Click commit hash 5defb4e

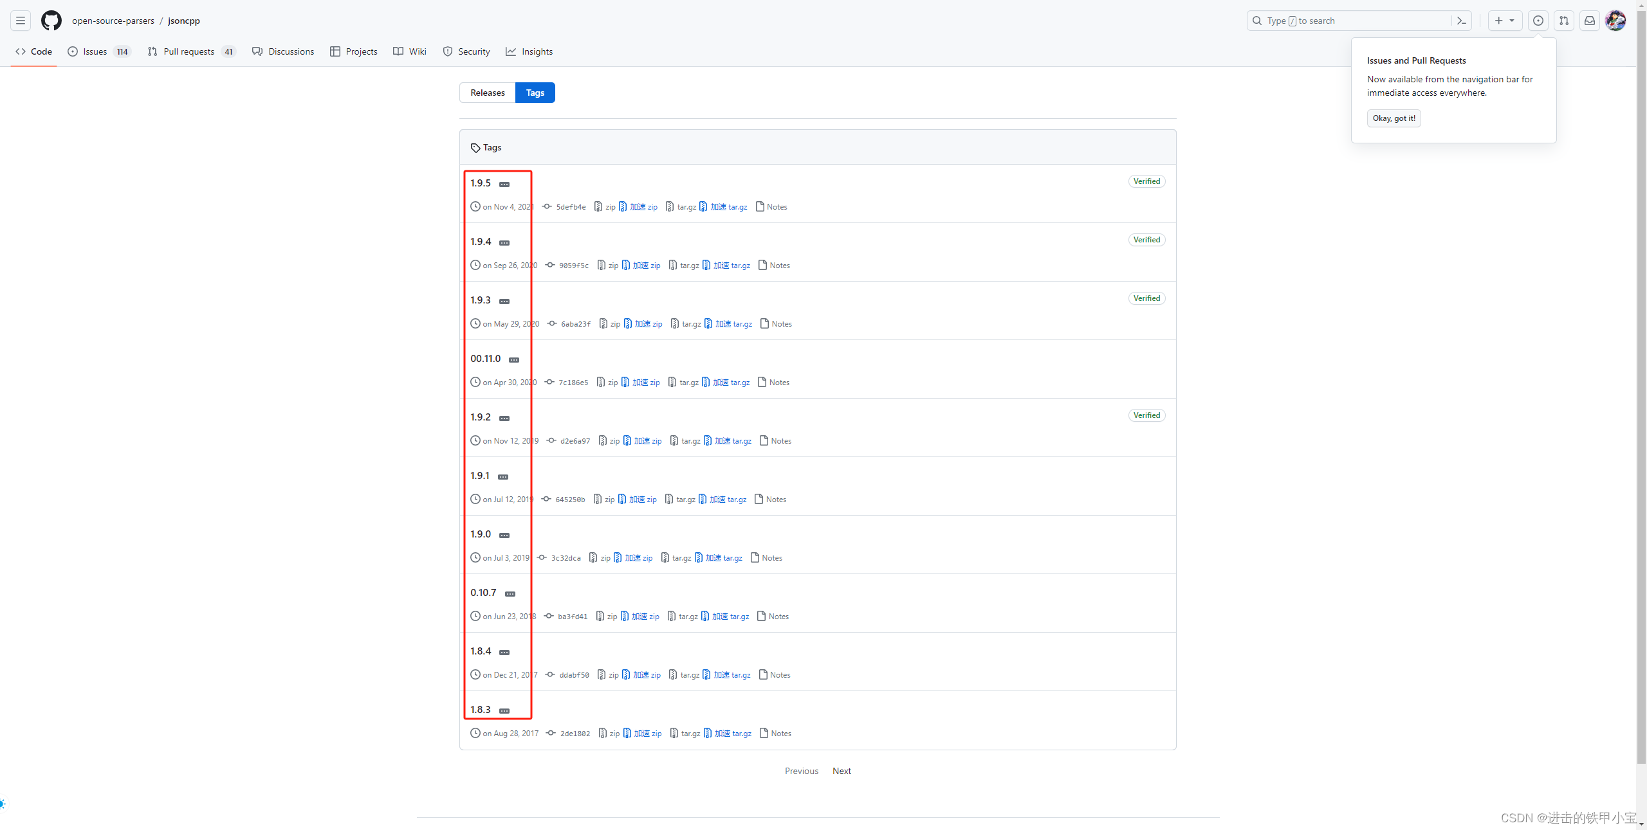pyautogui.click(x=571, y=207)
